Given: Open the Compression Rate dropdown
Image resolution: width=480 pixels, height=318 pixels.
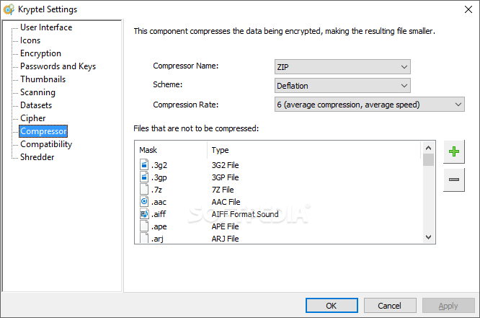Looking at the screenshot, I should click(370, 105).
